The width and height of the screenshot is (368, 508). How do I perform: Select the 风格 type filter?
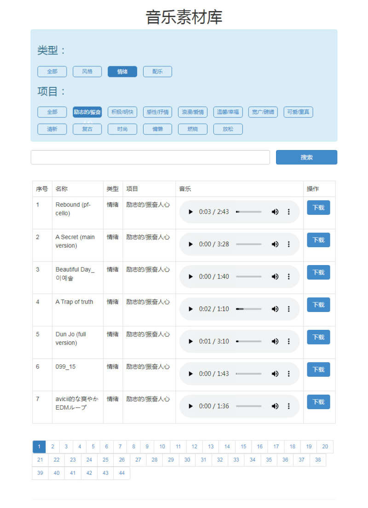[87, 72]
